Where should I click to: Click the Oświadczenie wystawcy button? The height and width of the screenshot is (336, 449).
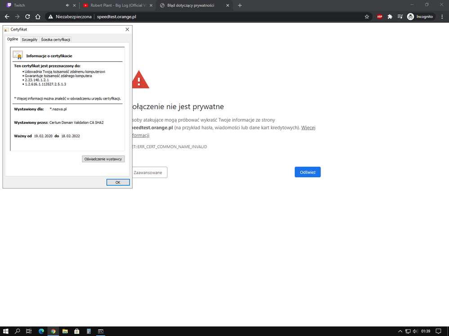103,159
